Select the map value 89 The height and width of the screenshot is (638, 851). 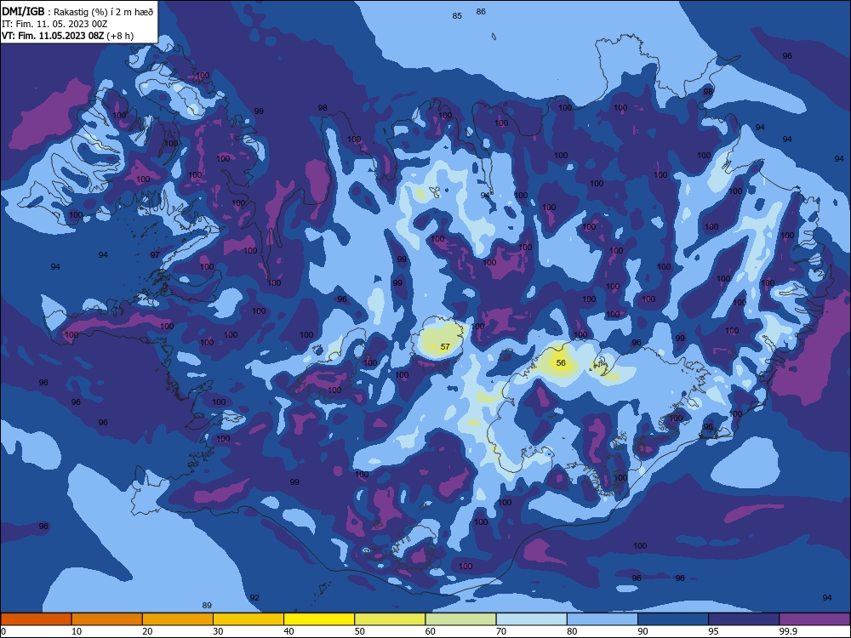click(207, 606)
